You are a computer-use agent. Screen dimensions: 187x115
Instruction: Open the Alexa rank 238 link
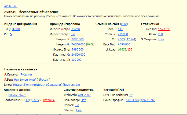click(160, 34)
